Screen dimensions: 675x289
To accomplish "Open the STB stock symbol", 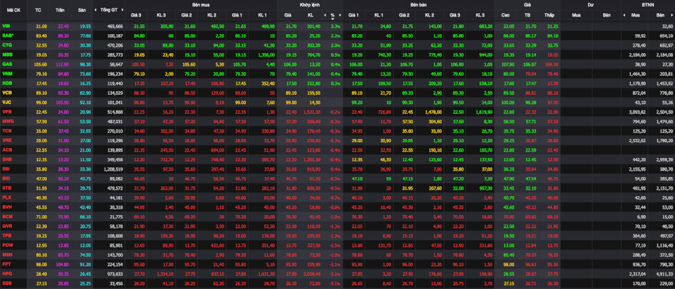I will pos(7,188).
